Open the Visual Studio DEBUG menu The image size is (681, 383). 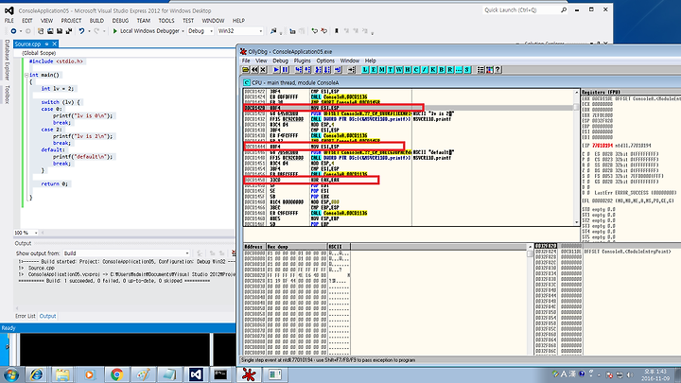point(120,21)
